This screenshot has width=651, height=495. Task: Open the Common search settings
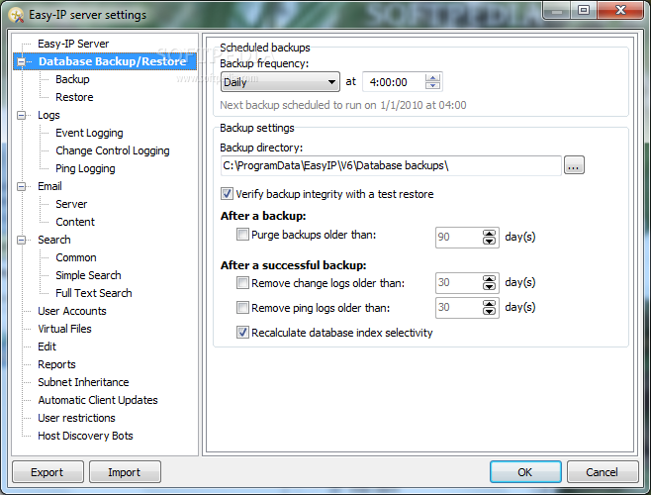(x=76, y=257)
